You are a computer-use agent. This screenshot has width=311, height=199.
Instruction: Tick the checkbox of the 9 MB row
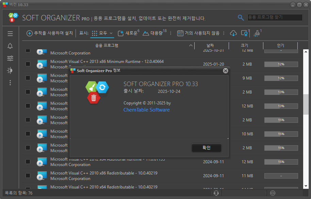pos(28,78)
